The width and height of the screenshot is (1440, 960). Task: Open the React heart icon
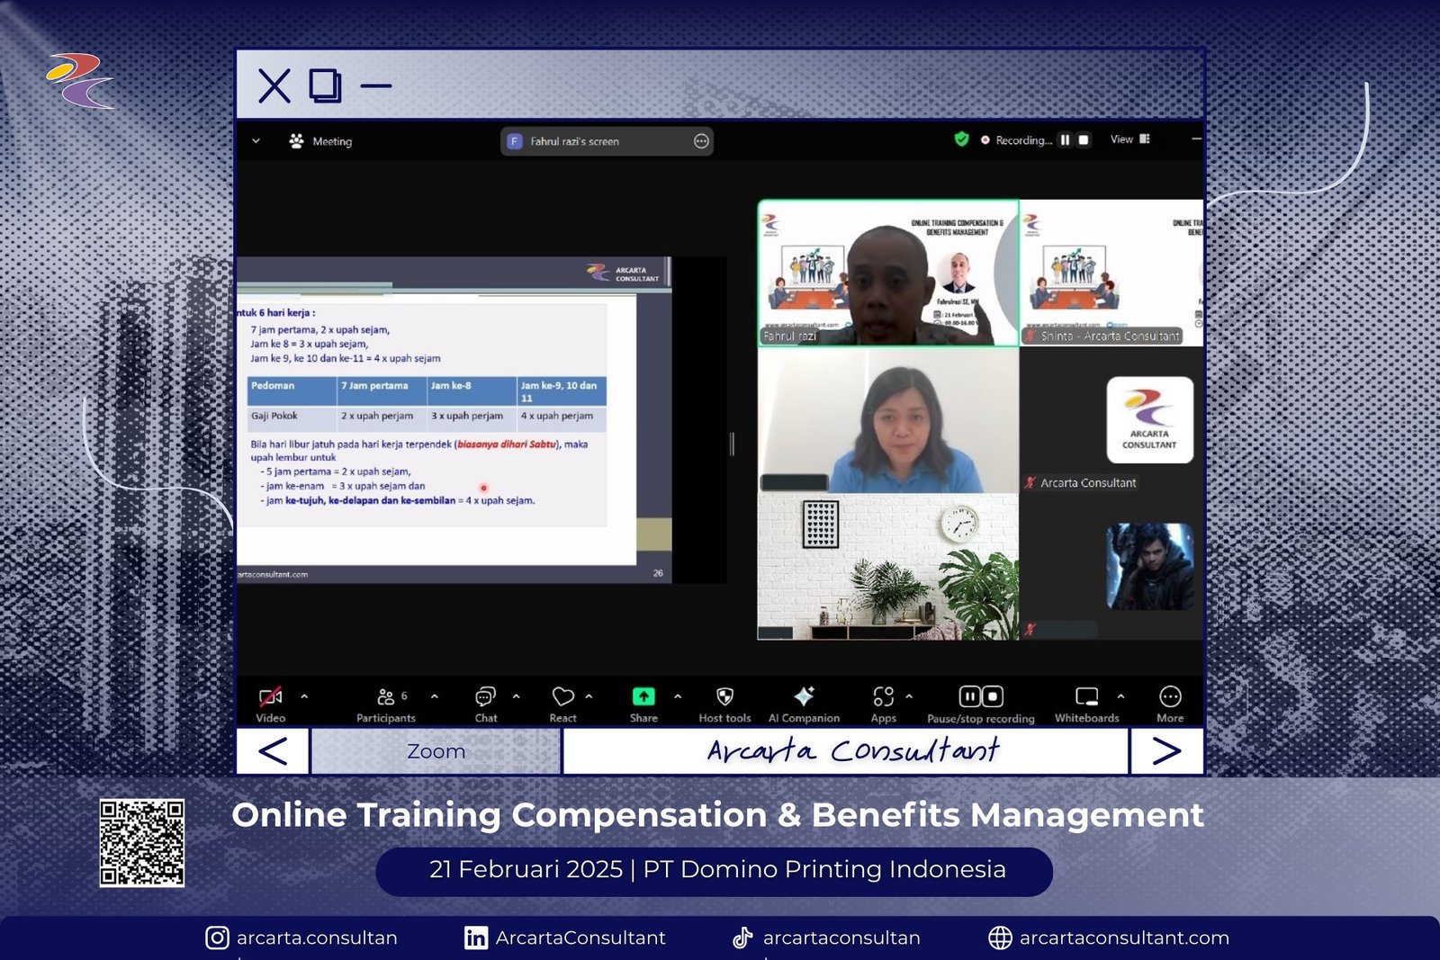point(562,697)
